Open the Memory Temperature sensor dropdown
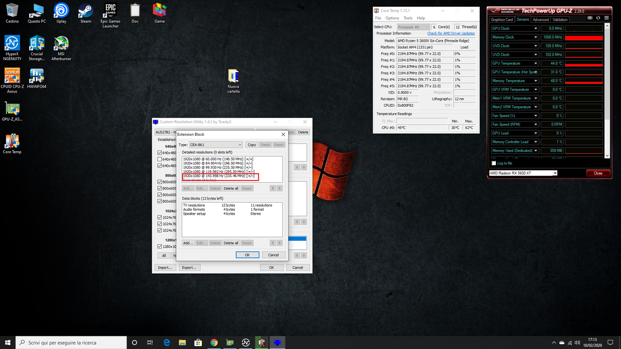Viewport: 621px width, 349px height. [536, 81]
